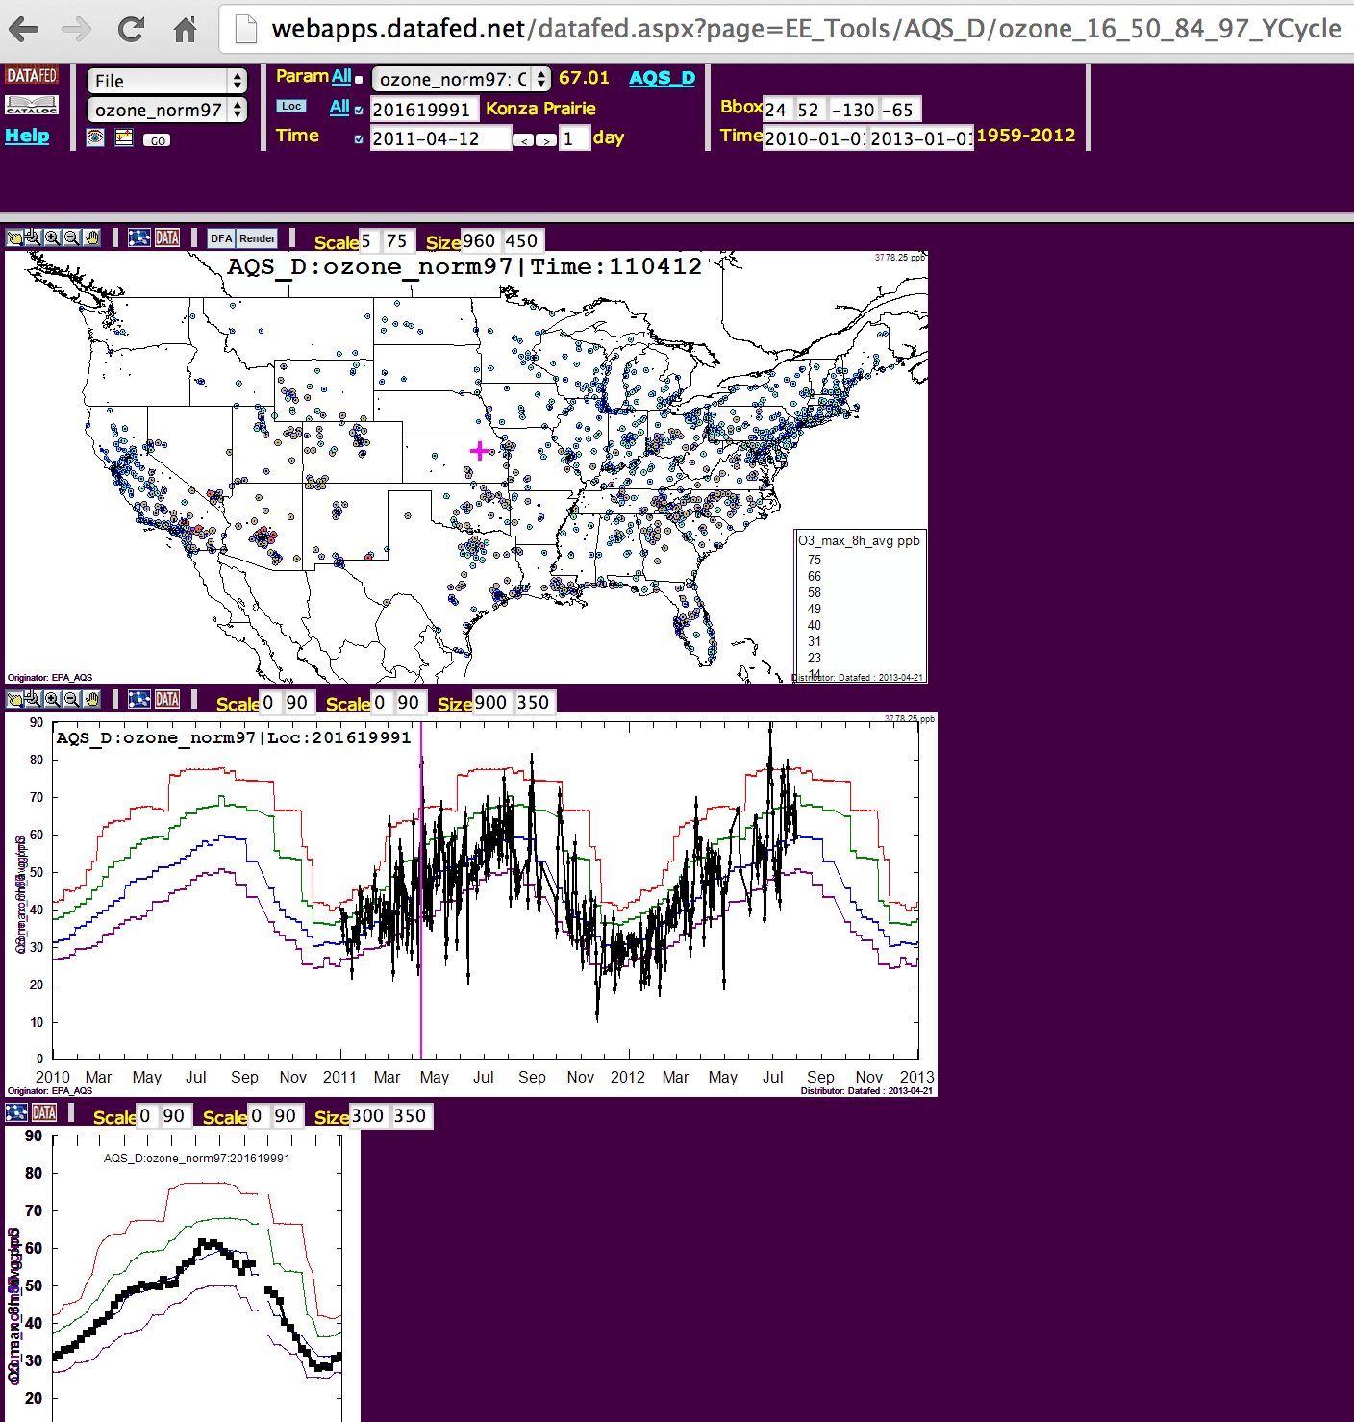Click the GO button

(x=157, y=140)
